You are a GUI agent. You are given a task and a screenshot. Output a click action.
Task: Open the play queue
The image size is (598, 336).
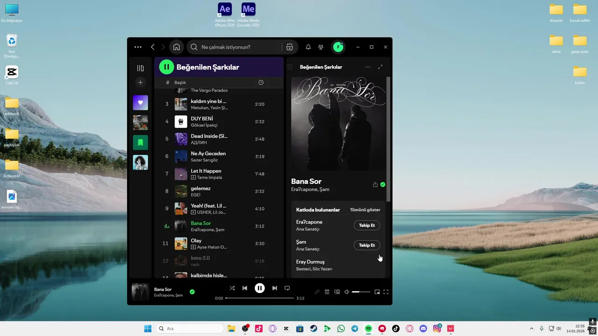(x=327, y=292)
